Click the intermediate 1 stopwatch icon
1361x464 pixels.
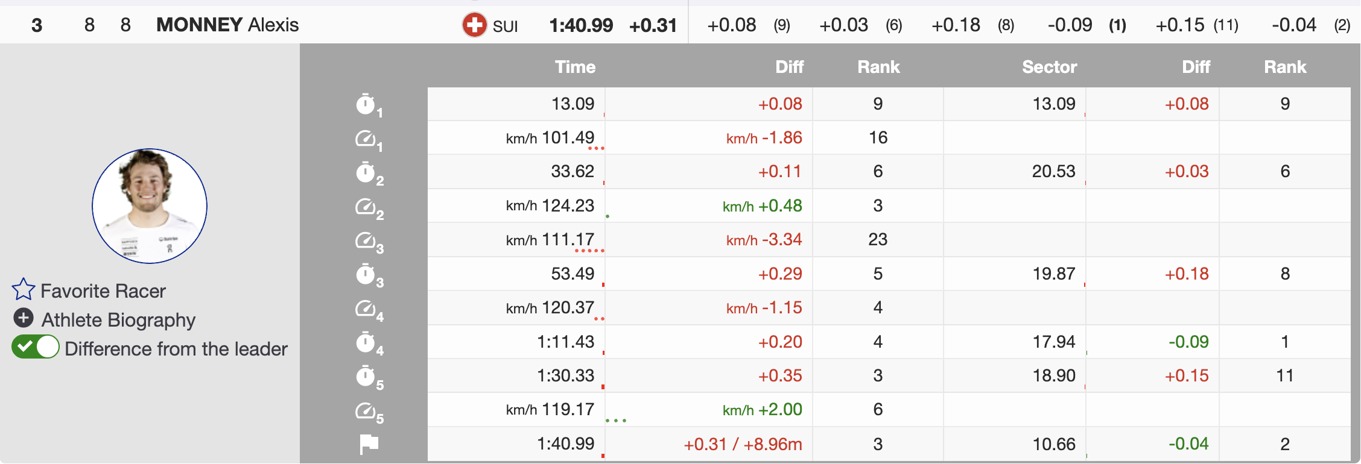point(366,104)
